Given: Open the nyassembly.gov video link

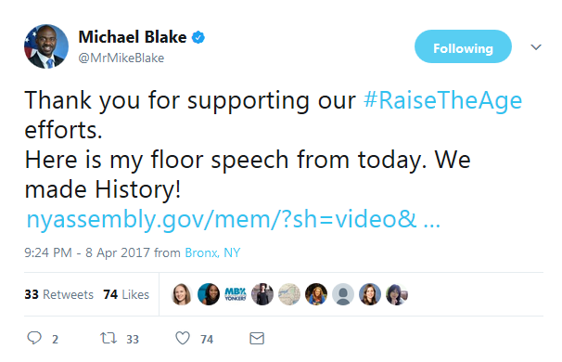Looking at the screenshot, I should point(234,219).
